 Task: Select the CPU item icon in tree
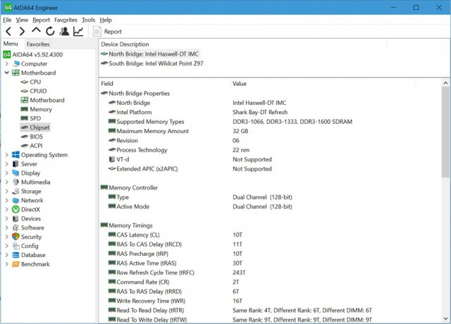click(x=25, y=82)
